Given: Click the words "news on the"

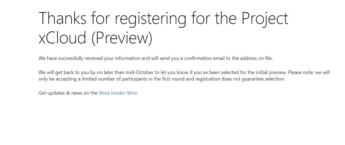Looking at the screenshot, I should [x=84, y=93].
